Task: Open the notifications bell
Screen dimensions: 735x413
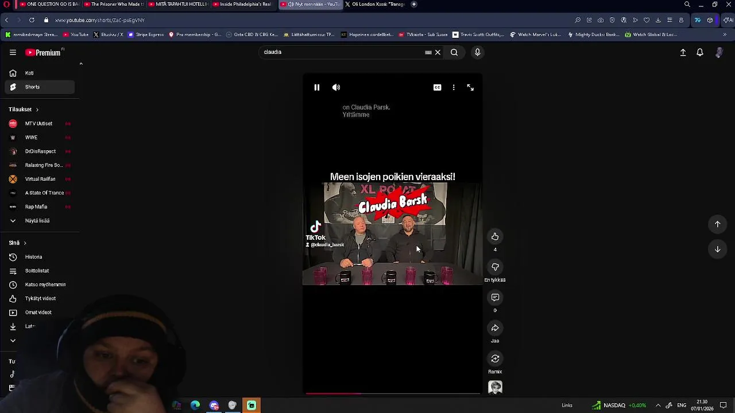Action: 700,52
